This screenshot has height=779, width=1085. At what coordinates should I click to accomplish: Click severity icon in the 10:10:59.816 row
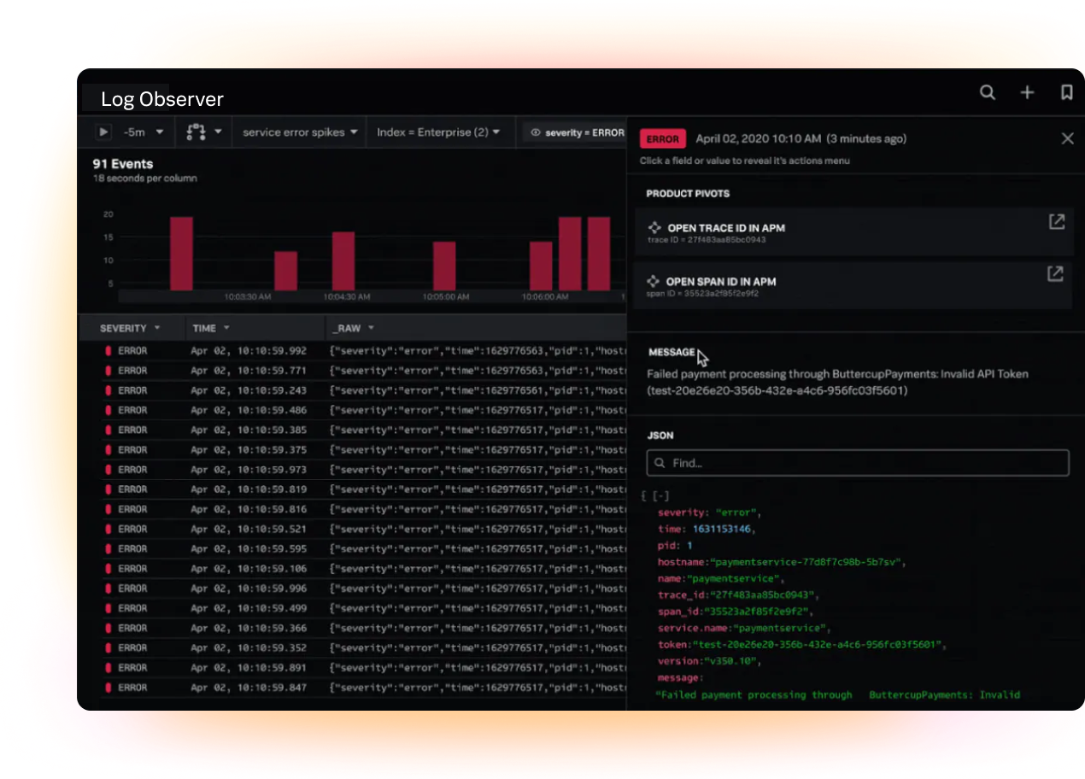pos(108,509)
